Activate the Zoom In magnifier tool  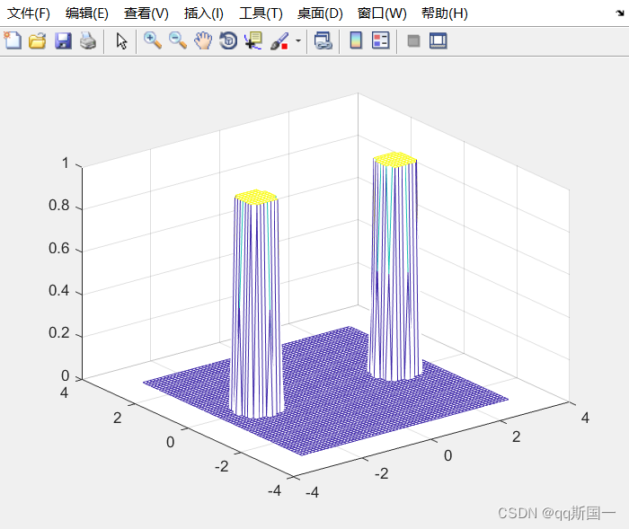pos(153,40)
